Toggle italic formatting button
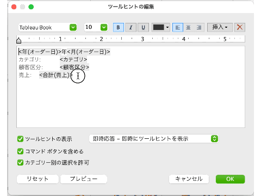 pyautogui.click(x=130, y=27)
